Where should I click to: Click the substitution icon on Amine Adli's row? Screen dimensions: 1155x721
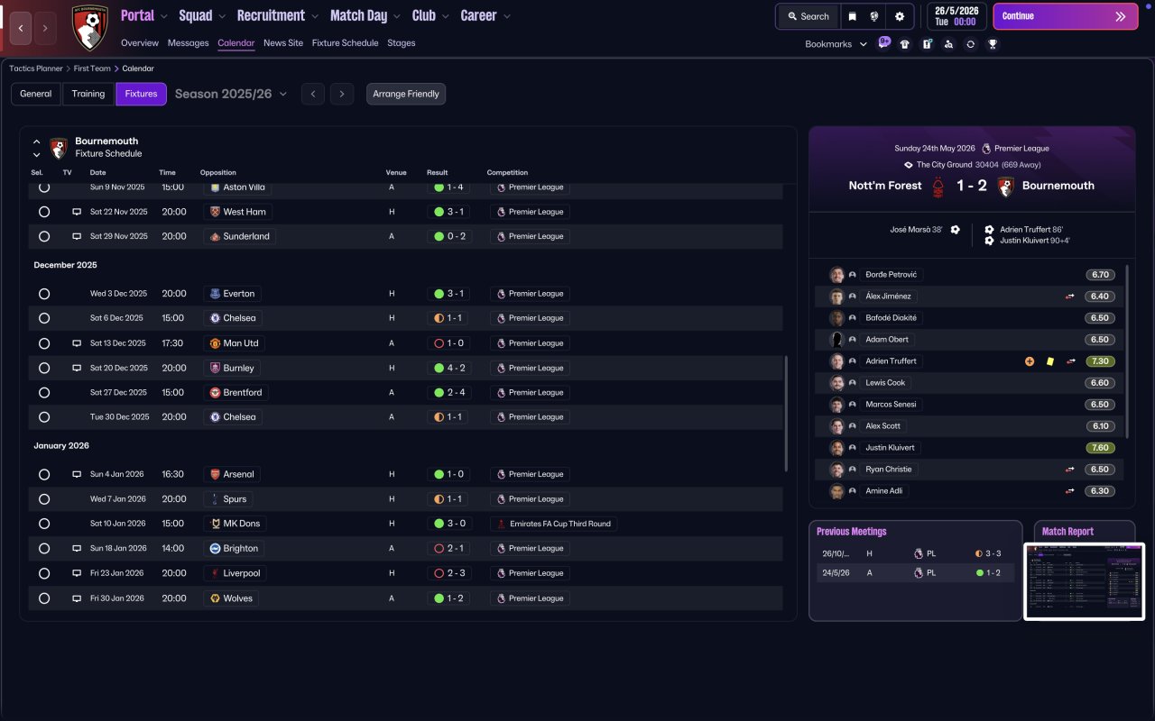tap(1070, 491)
